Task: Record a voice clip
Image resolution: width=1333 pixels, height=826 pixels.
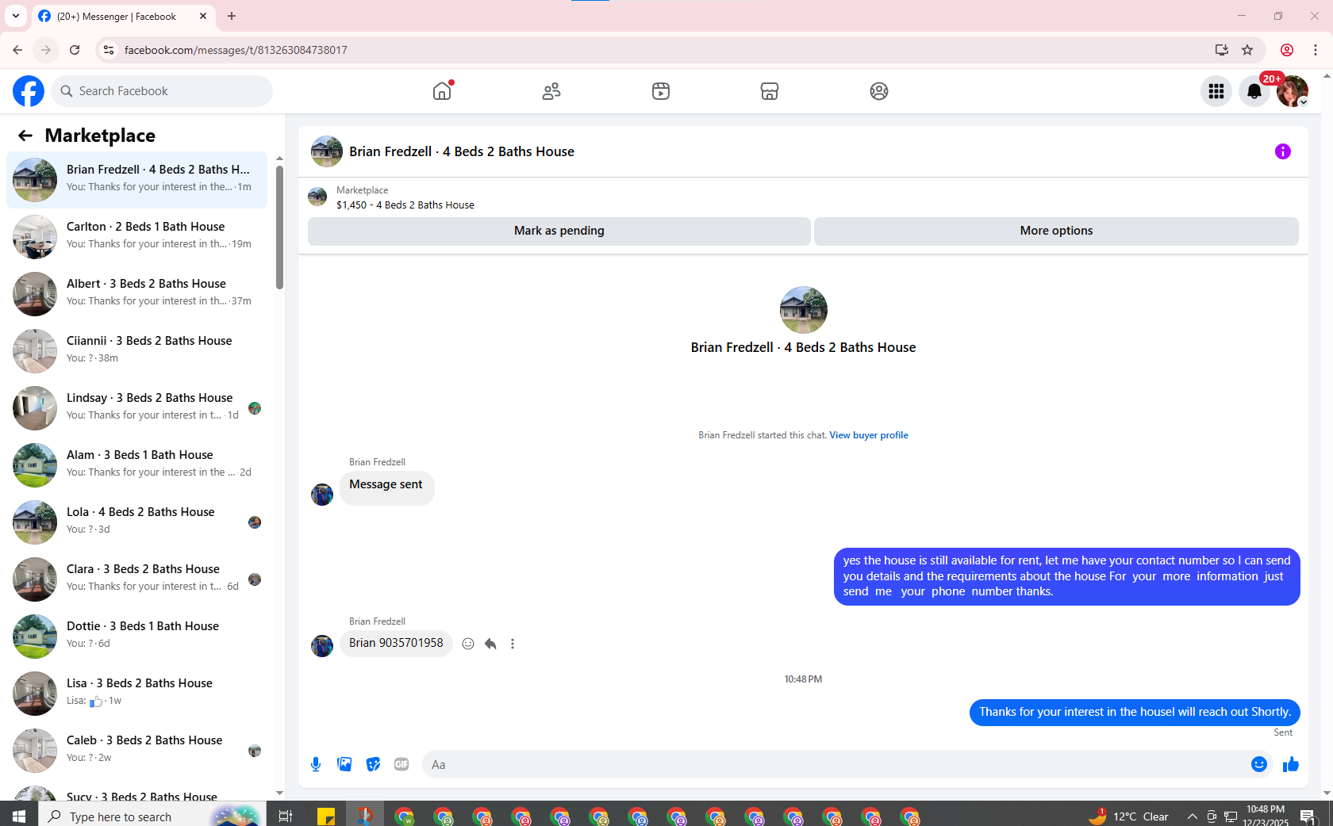Action: [x=316, y=764]
